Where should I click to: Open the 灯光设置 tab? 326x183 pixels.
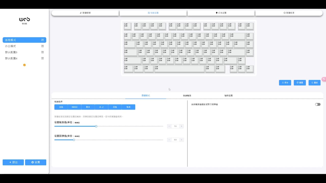[221, 13]
